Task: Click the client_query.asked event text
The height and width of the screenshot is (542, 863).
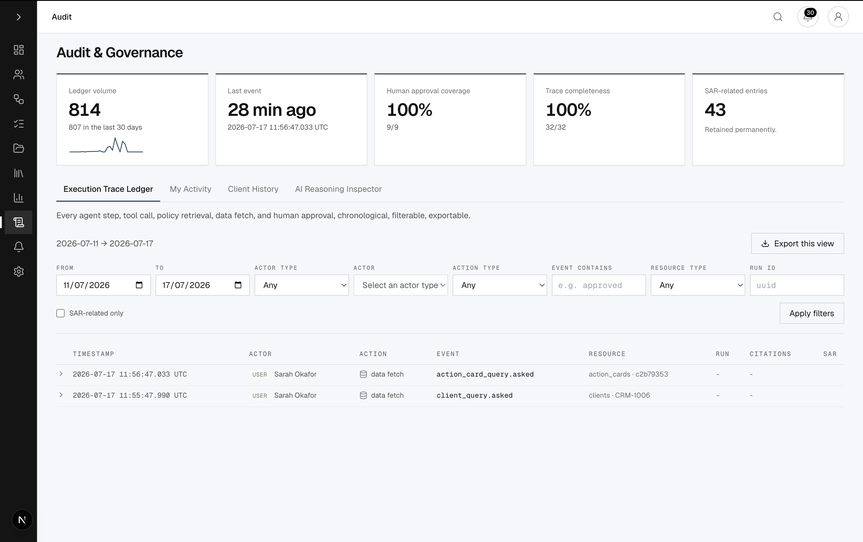Action: click(475, 396)
